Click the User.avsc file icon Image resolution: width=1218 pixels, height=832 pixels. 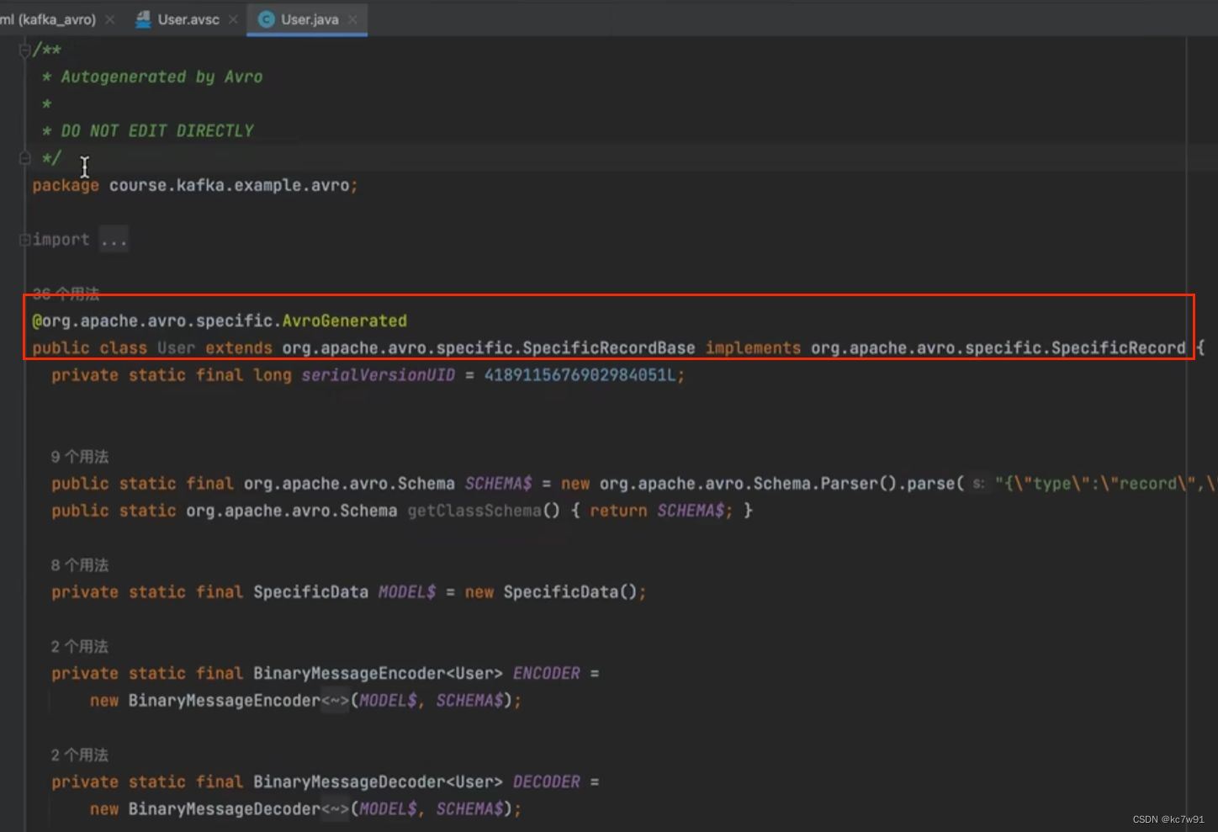point(143,19)
